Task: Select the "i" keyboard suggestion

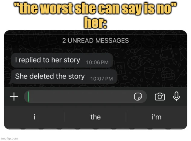Action: coord(34,117)
